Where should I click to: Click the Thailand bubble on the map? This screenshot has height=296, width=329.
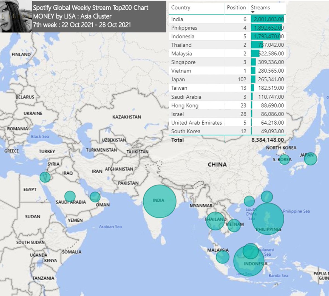pos(215,221)
